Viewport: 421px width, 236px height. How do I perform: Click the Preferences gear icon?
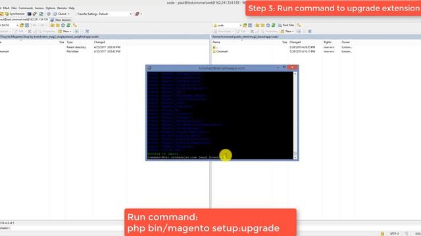[x=49, y=14]
